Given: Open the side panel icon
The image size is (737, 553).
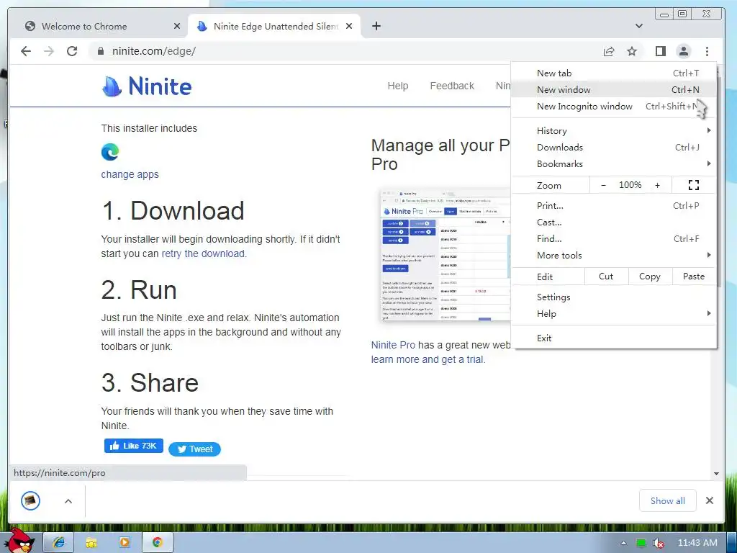Looking at the screenshot, I should pos(661,51).
